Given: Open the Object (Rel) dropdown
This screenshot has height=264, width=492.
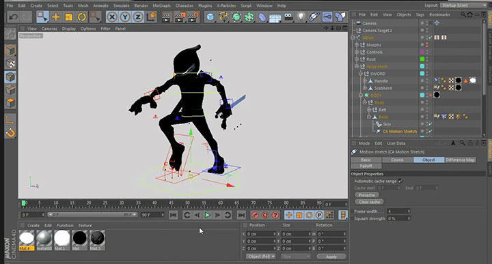Looking at the screenshot, I should pos(261,256).
